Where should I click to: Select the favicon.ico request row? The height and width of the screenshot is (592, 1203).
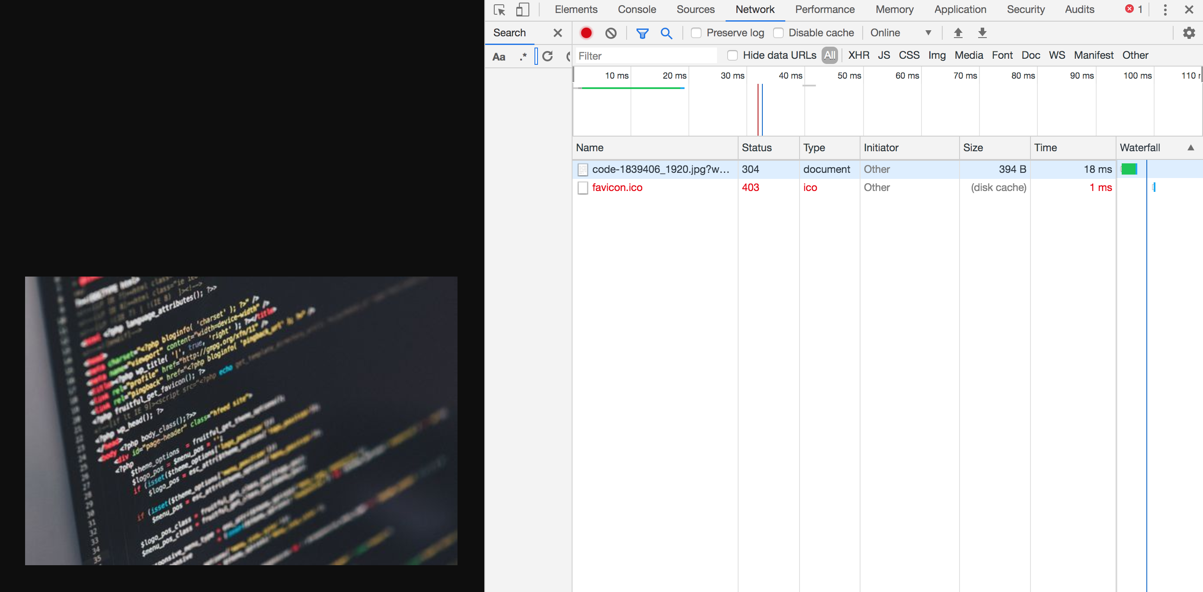pyautogui.click(x=617, y=188)
